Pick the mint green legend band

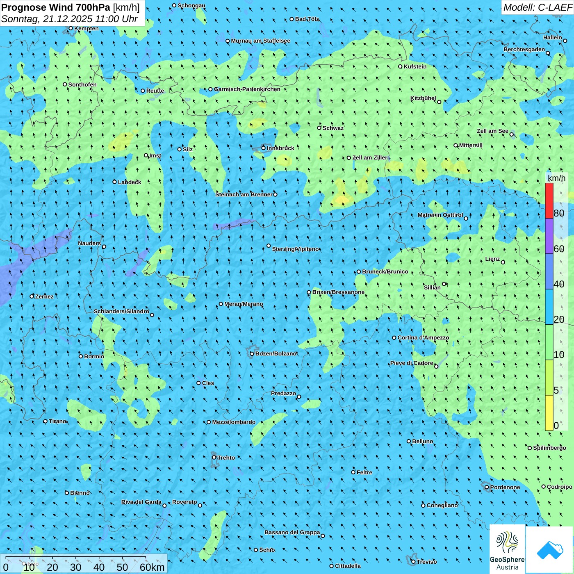[x=549, y=342]
